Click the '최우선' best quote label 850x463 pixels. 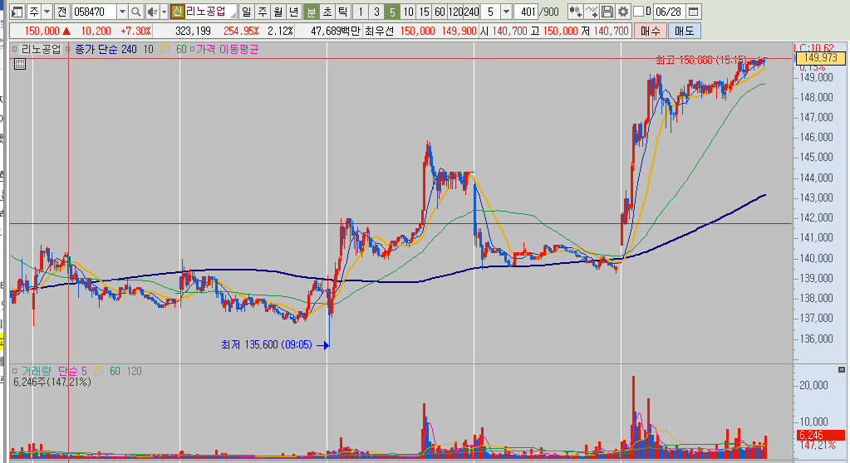[380, 31]
